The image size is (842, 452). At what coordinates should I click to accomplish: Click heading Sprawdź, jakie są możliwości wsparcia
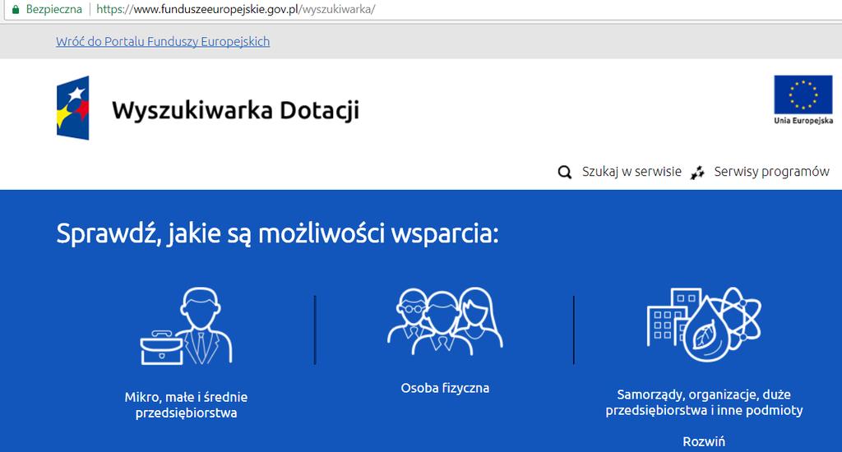[277, 233]
